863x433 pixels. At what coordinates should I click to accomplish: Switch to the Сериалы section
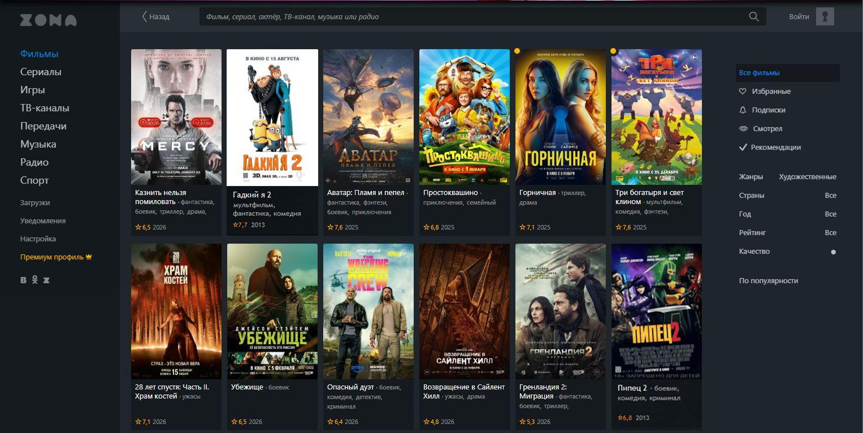pos(41,72)
